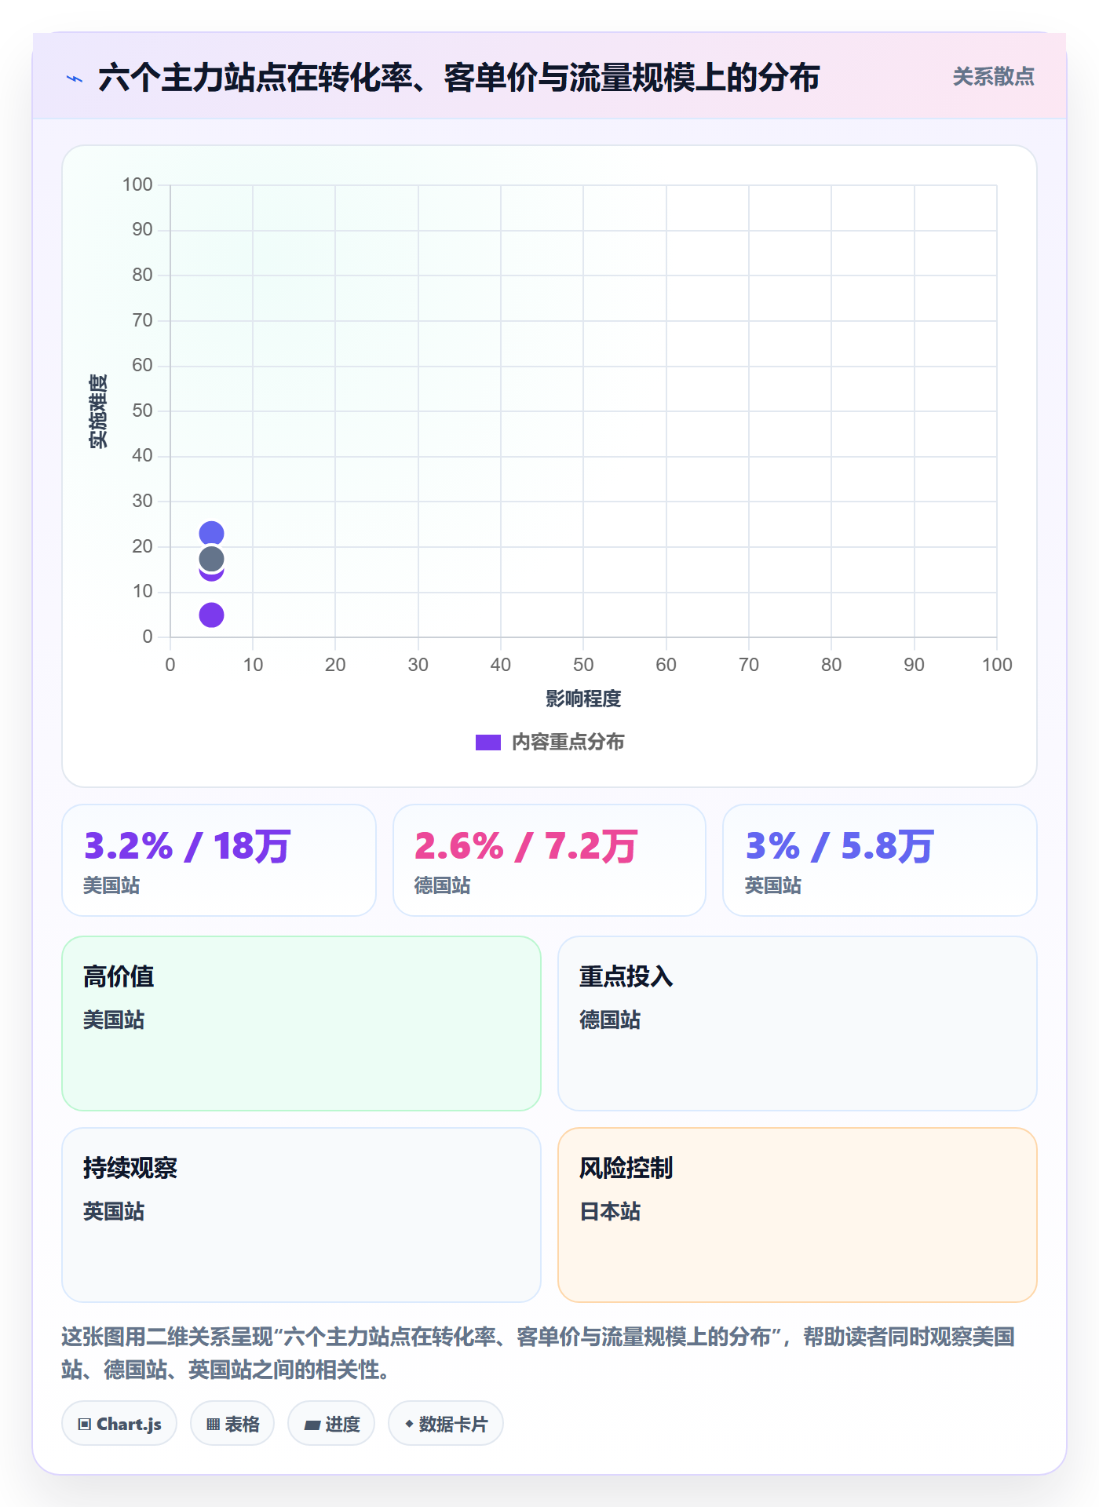Click the 实施难度 y-axis title
The image size is (1099, 1507).
[x=98, y=411]
